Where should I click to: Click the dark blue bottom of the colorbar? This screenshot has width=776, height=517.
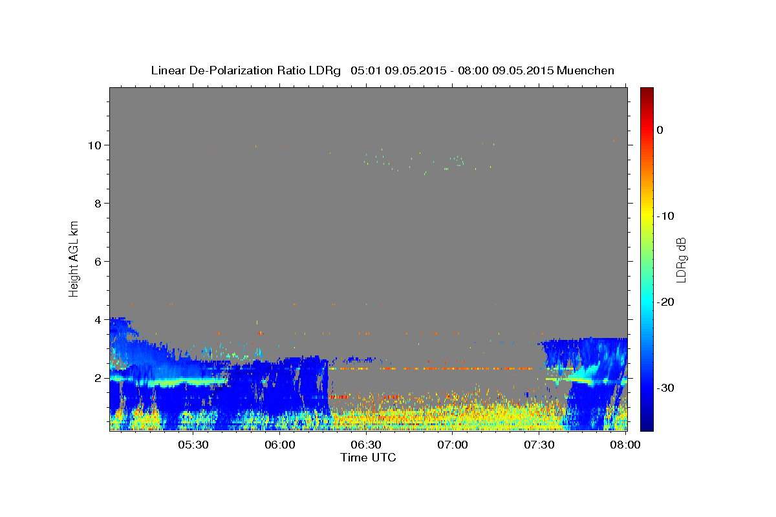click(647, 423)
